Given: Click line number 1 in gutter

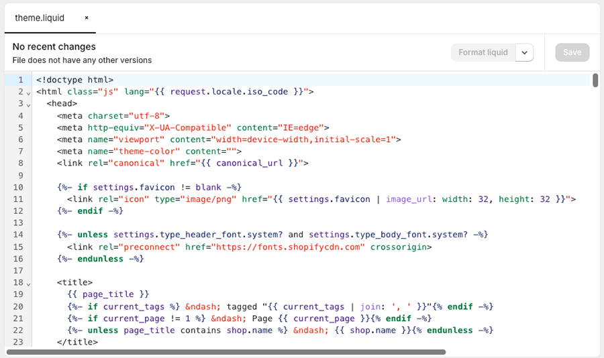Looking at the screenshot, I should [x=20, y=80].
